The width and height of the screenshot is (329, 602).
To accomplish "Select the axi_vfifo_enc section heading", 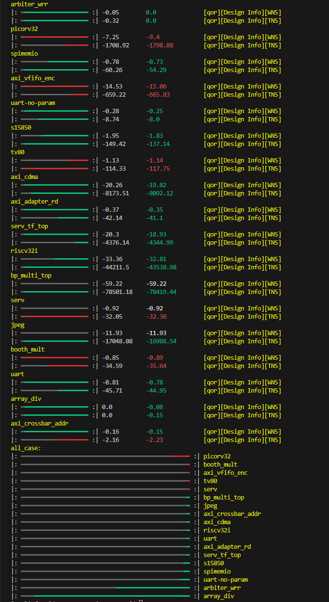I will pyautogui.click(x=33, y=78).
